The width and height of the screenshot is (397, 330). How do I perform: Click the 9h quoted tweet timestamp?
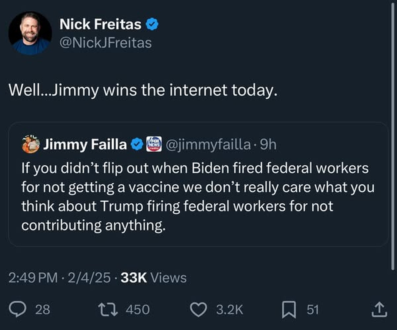(x=268, y=145)
